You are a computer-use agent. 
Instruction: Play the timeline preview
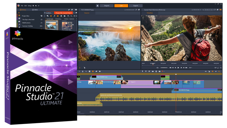pyautogui.click(x=178, y=68)
